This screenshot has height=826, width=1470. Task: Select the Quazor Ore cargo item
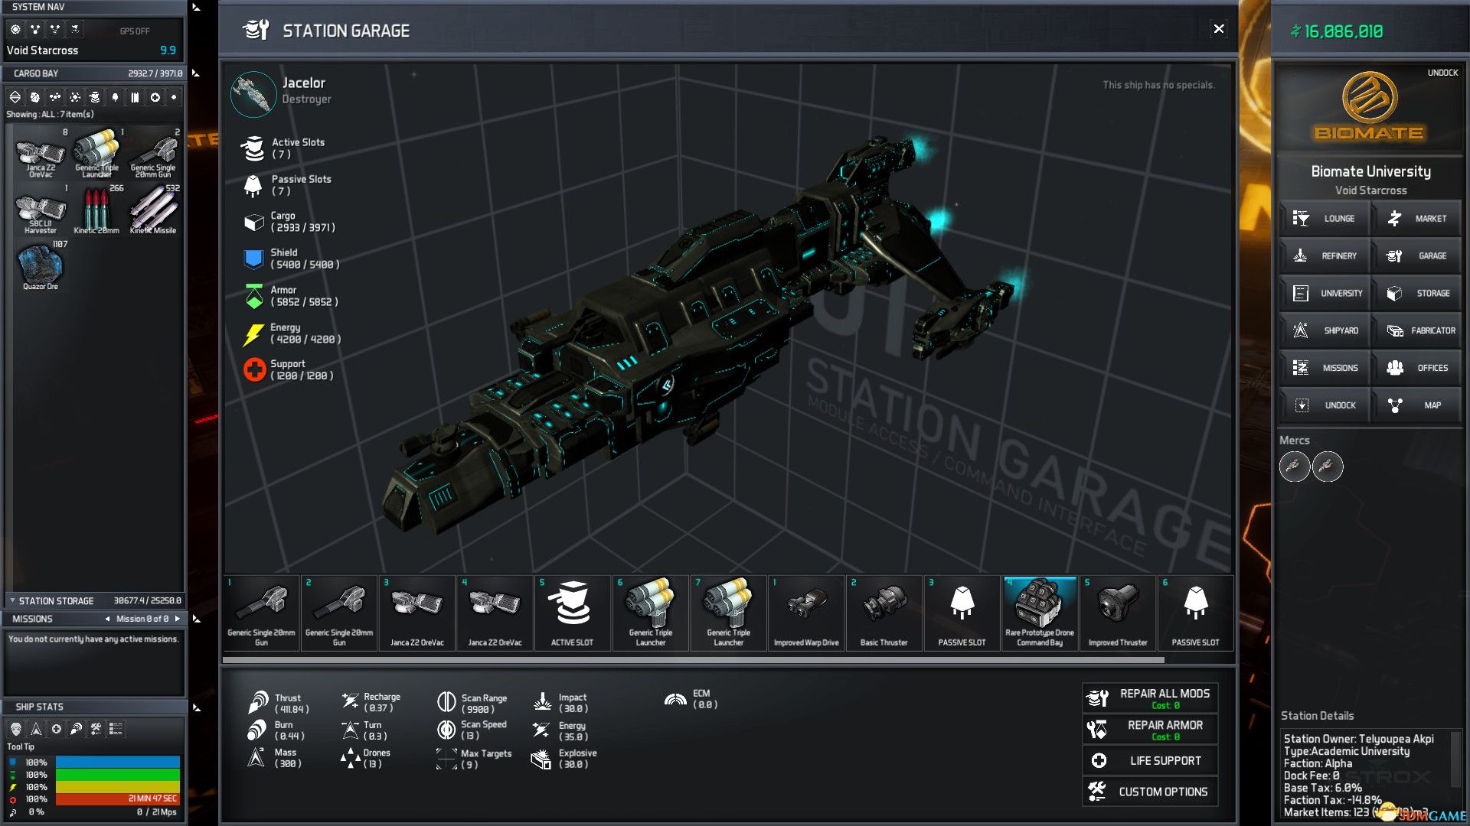(x=40, y=264)
